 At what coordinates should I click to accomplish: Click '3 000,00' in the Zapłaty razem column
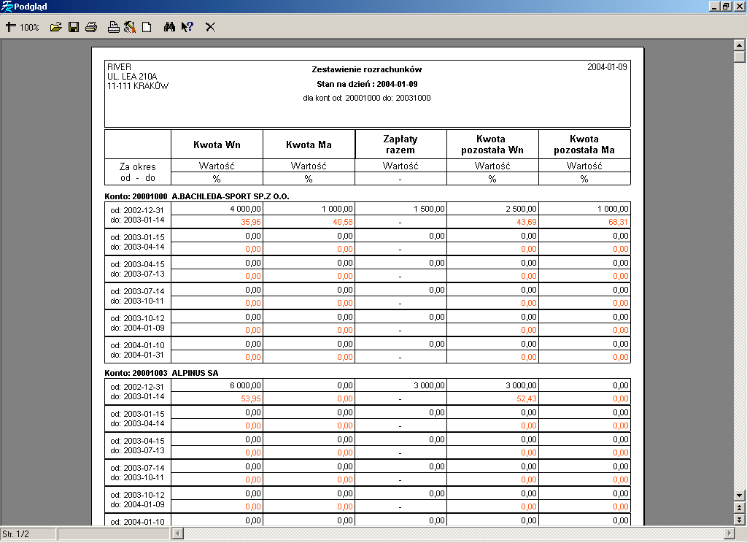pos(429,385)
